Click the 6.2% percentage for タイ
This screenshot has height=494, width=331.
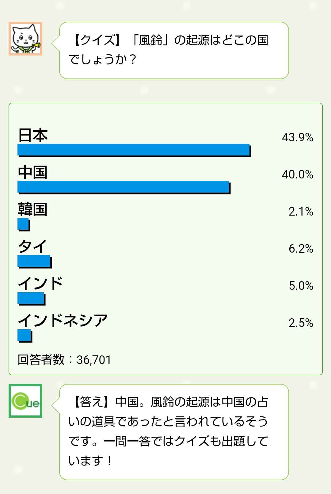(301, 249)
